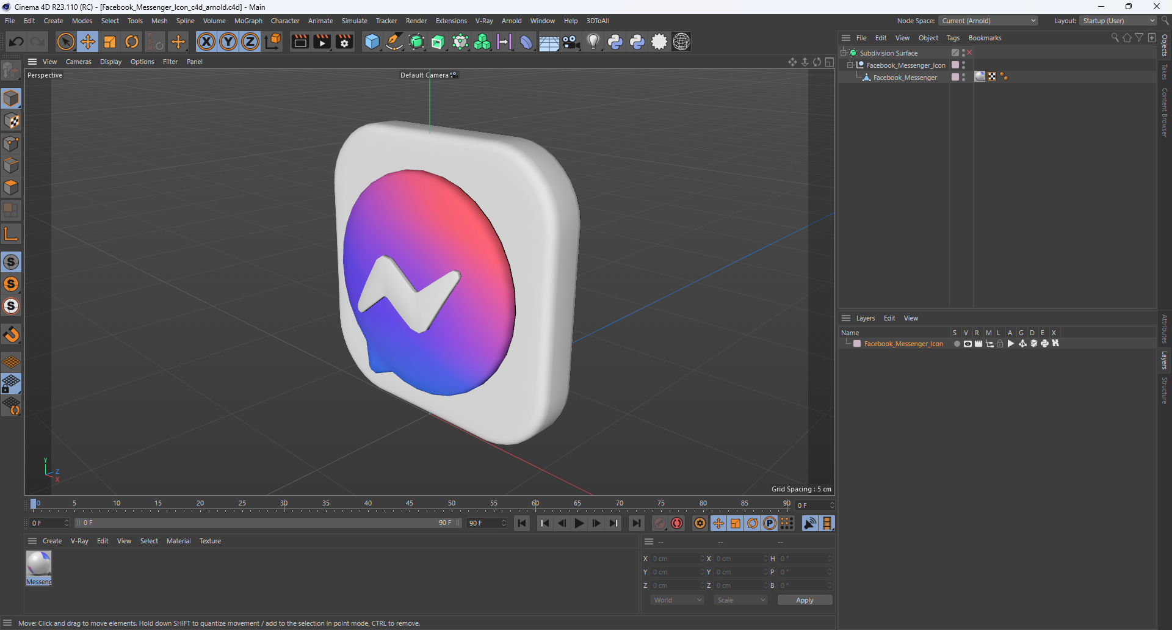Click the Camera object icon
The height and width of the screenshot is (630, 1172).
[571, 42]
